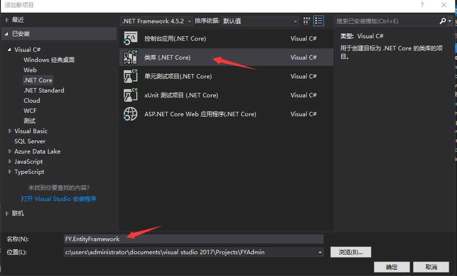Click the 最近 label
The image size is (457, 276).
18,20
